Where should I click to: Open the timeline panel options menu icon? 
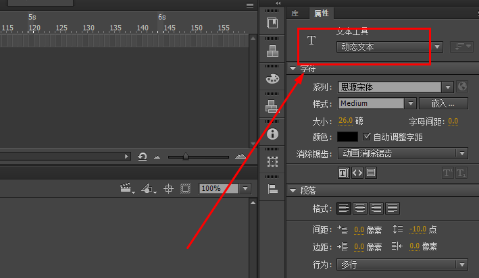pyautogui.click(x=250, y=5)
